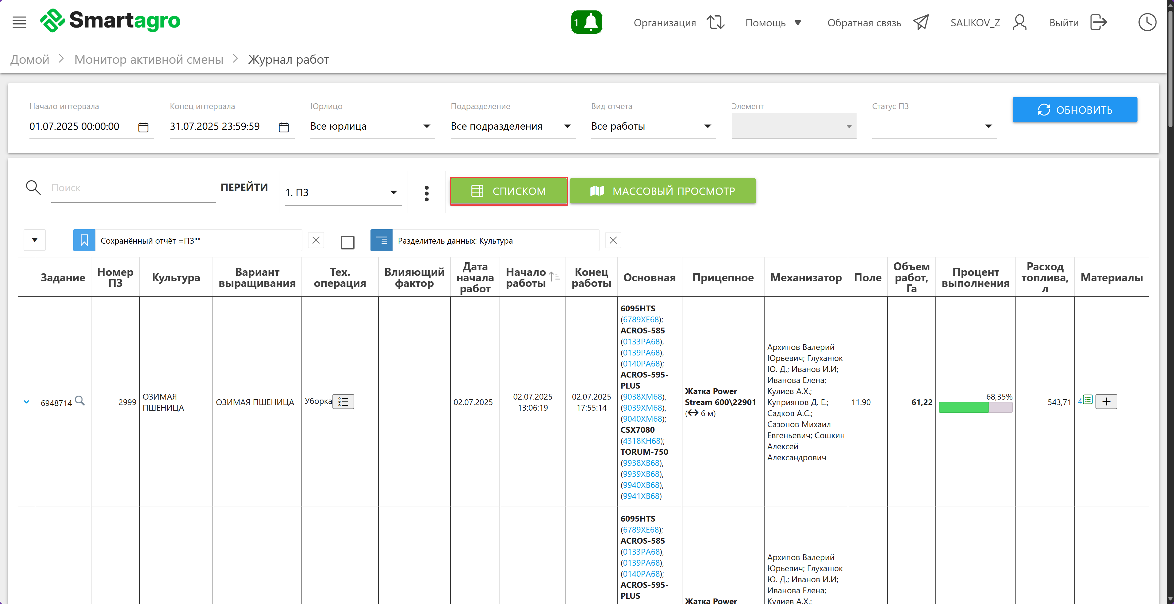This screenshot has width=1174, height=604.
Task: Toggle the checkbox beside saved report
Action: (347, 242)
